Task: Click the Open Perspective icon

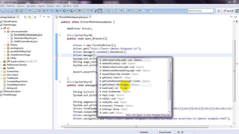Action: point(219,11)
